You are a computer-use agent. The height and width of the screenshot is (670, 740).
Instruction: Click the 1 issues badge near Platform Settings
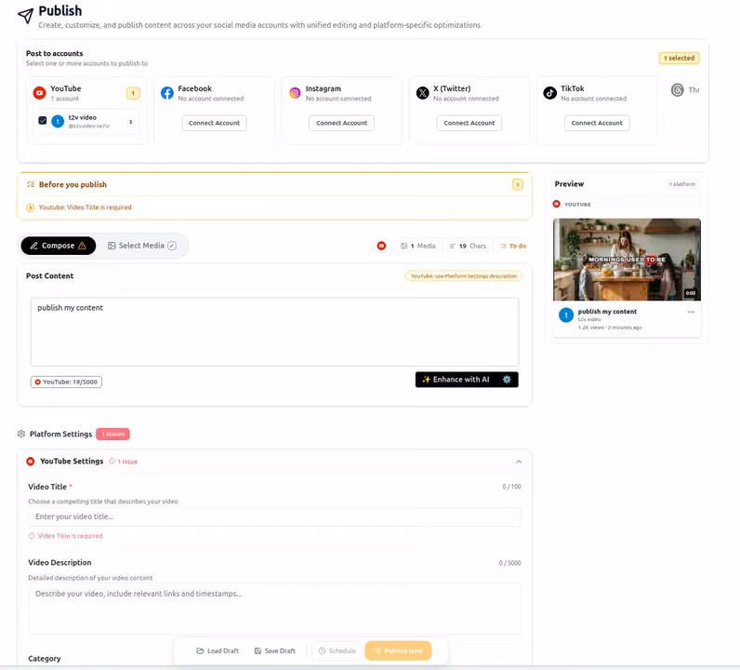pyautogui.click(x=112, y=434)
